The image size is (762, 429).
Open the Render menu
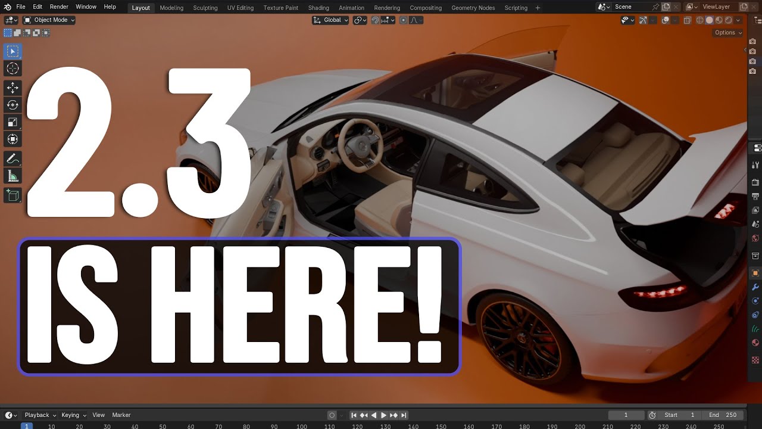[59, 7]
